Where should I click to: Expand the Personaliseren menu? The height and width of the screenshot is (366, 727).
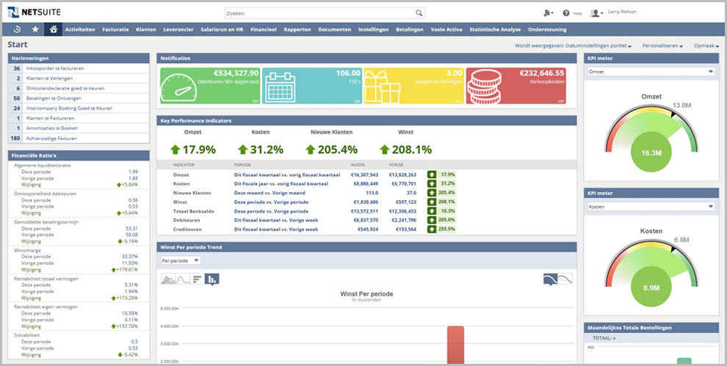point(662,46)
